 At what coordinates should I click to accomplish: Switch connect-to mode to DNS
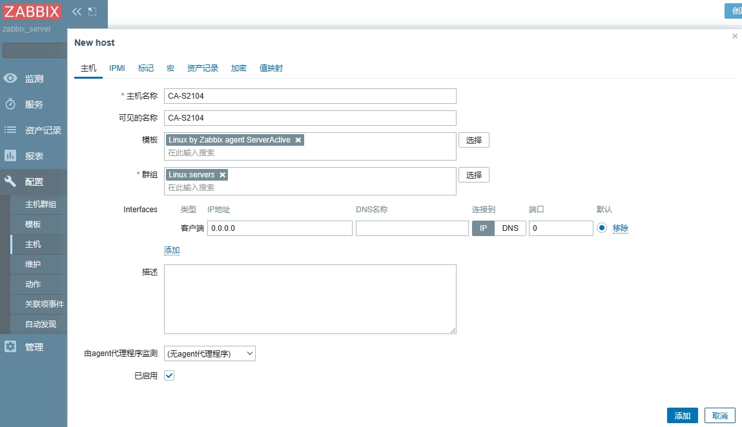pyautogui.click(x=510, y=228)
